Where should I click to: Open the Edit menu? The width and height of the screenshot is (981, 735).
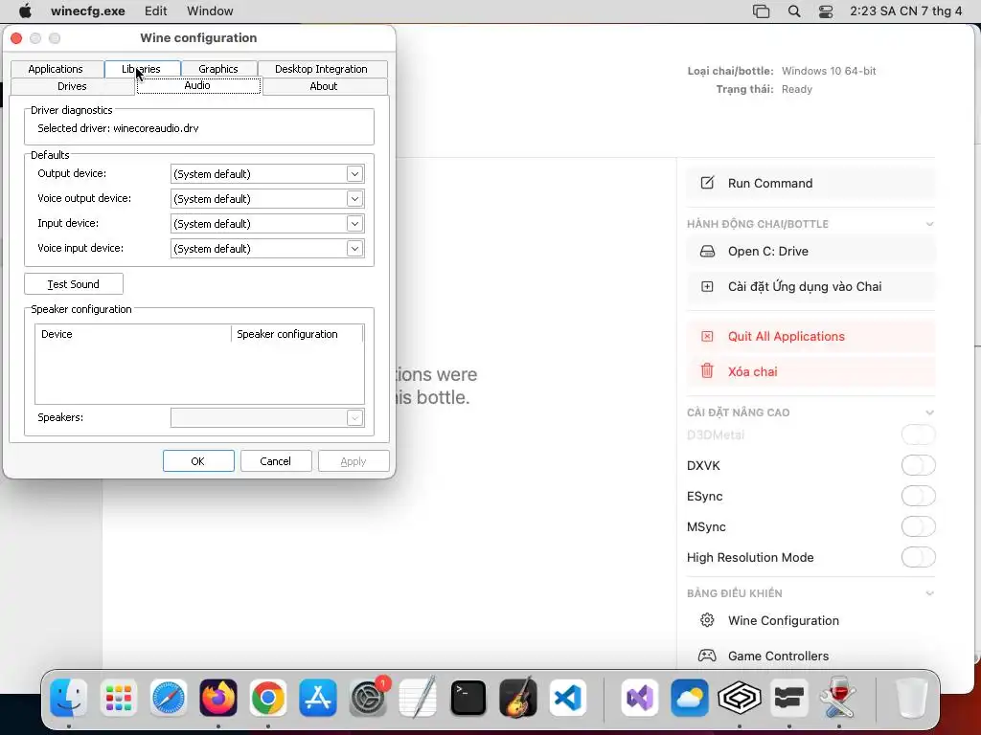point(156,11)
